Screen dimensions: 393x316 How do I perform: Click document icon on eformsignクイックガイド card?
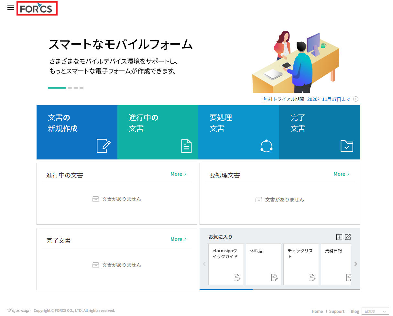(237, 278)
